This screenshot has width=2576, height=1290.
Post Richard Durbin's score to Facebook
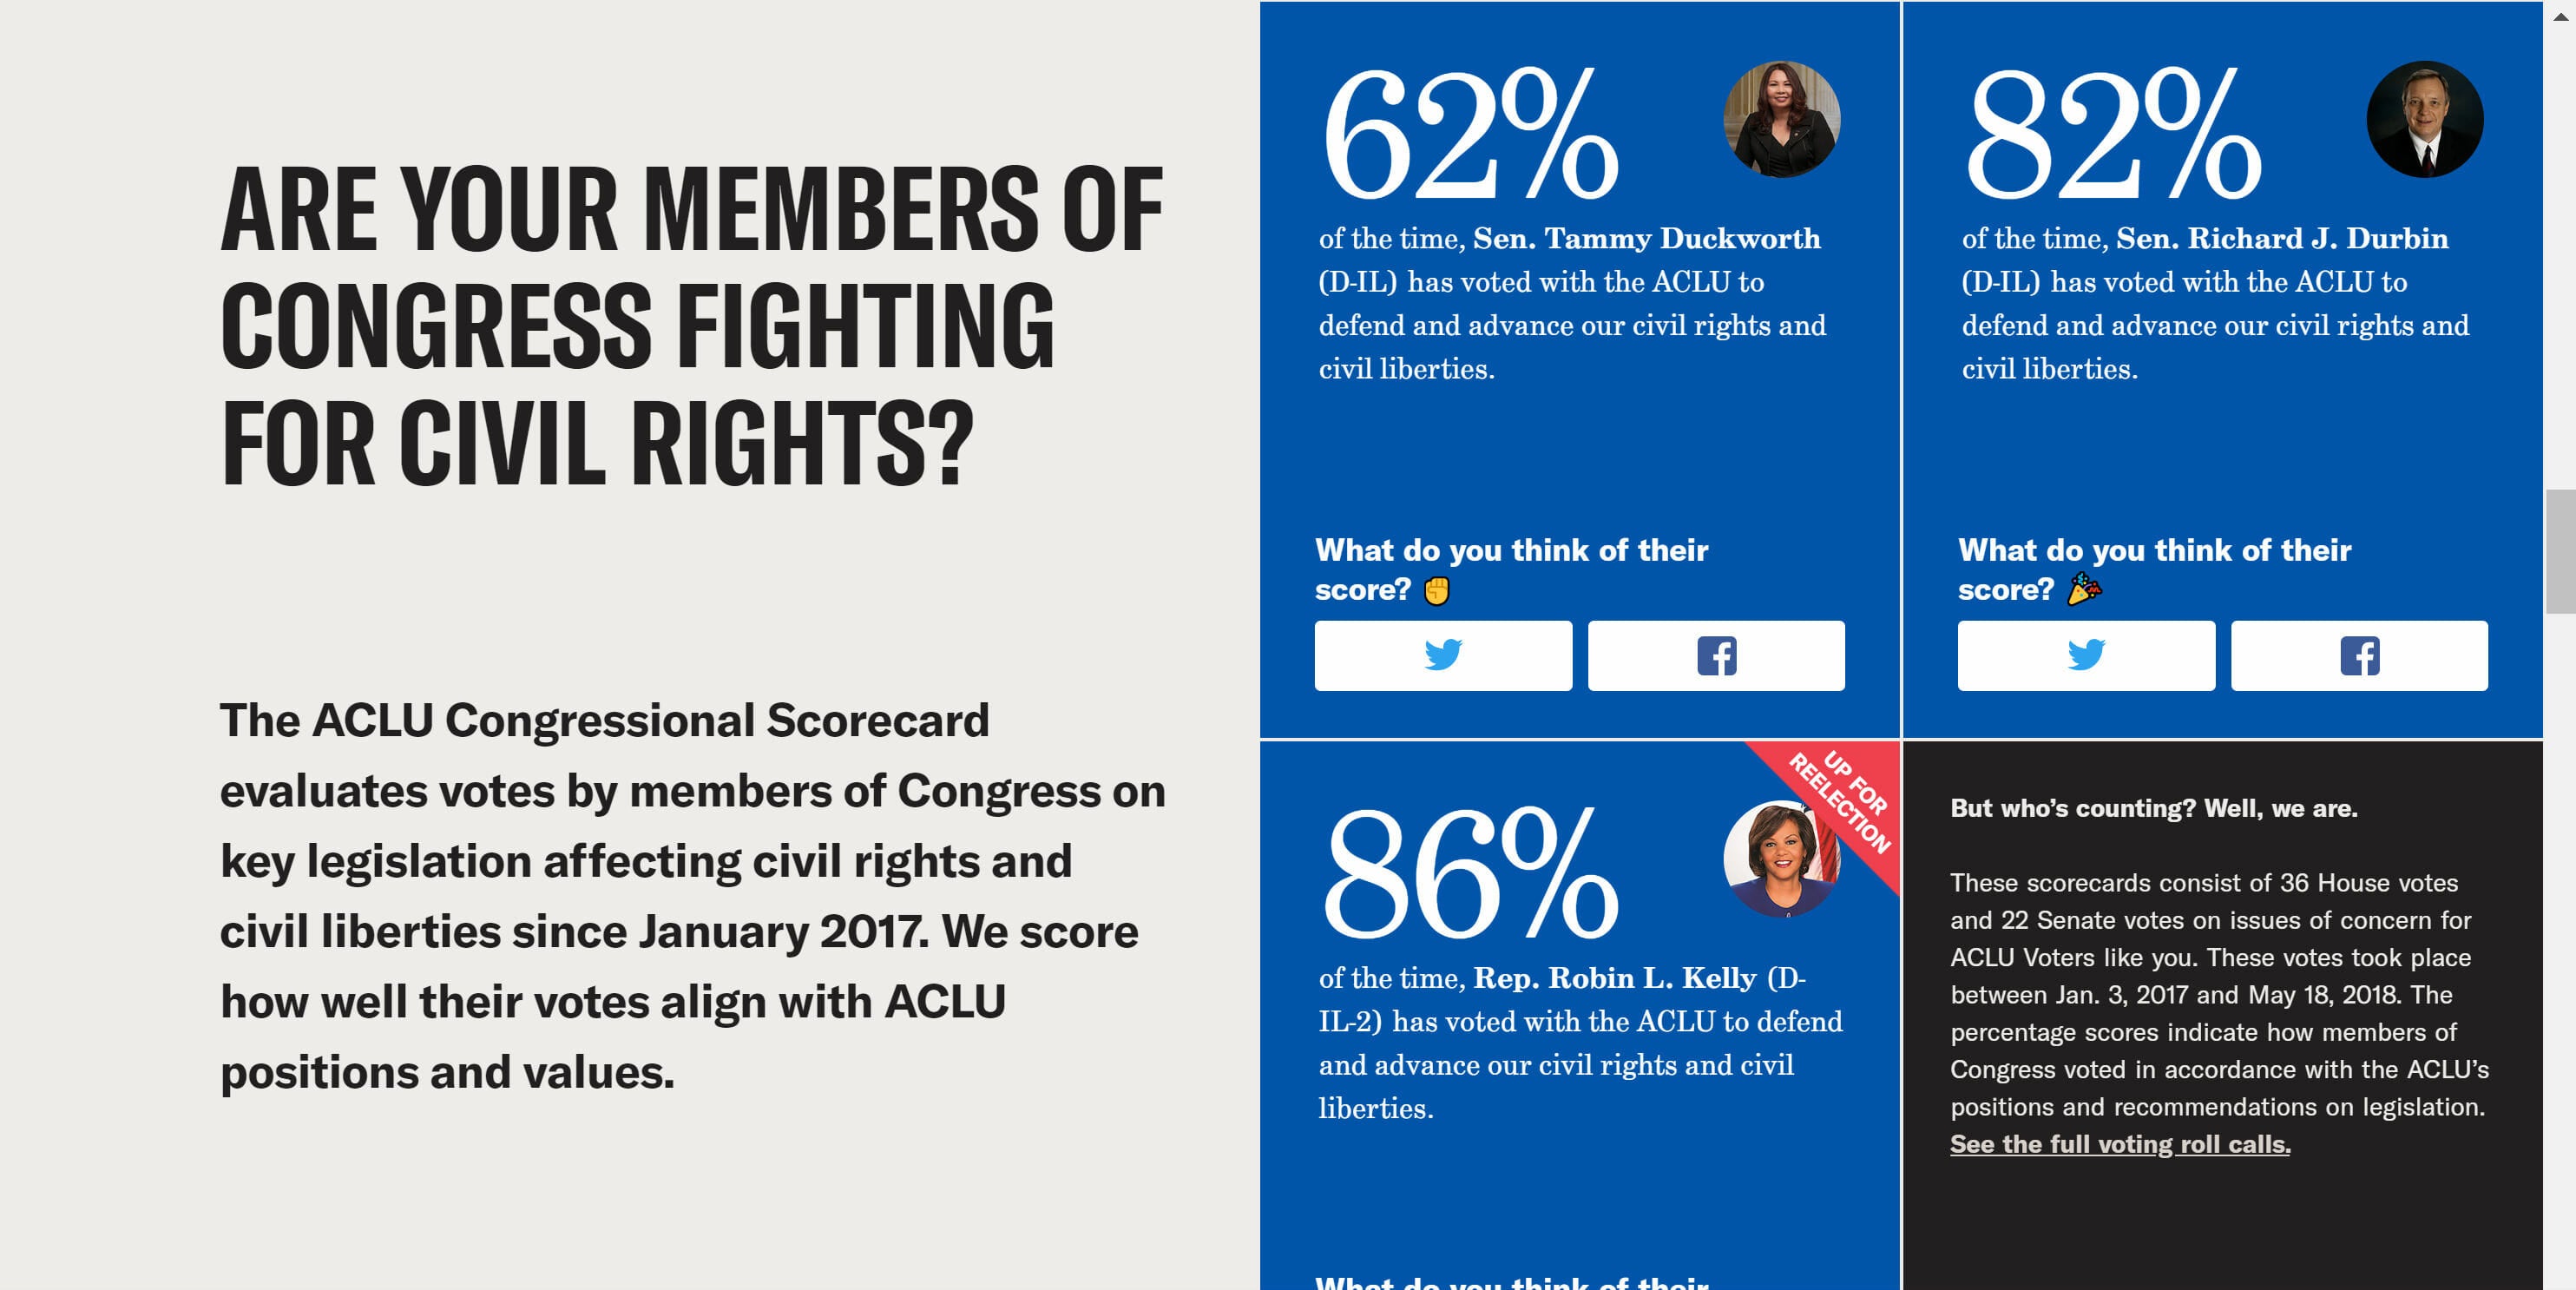(2359, 655)
